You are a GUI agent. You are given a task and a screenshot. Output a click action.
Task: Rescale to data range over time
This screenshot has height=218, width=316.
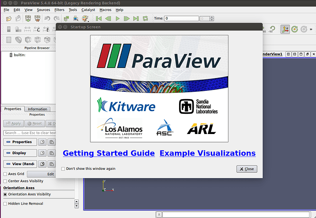point(46,29)
